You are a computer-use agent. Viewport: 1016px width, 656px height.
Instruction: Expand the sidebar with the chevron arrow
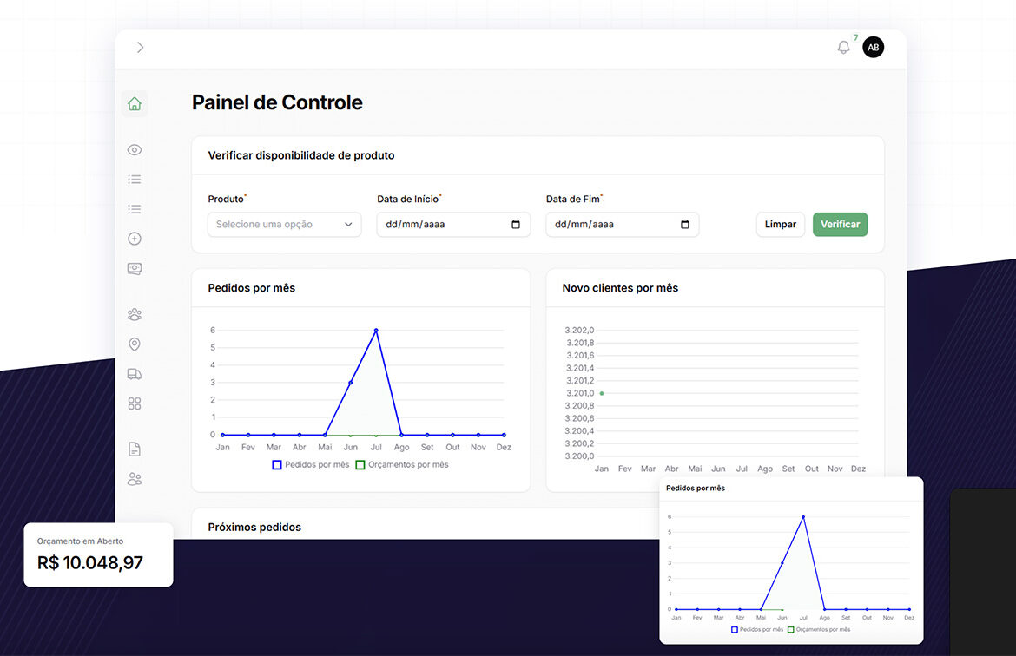coord(140,48)
